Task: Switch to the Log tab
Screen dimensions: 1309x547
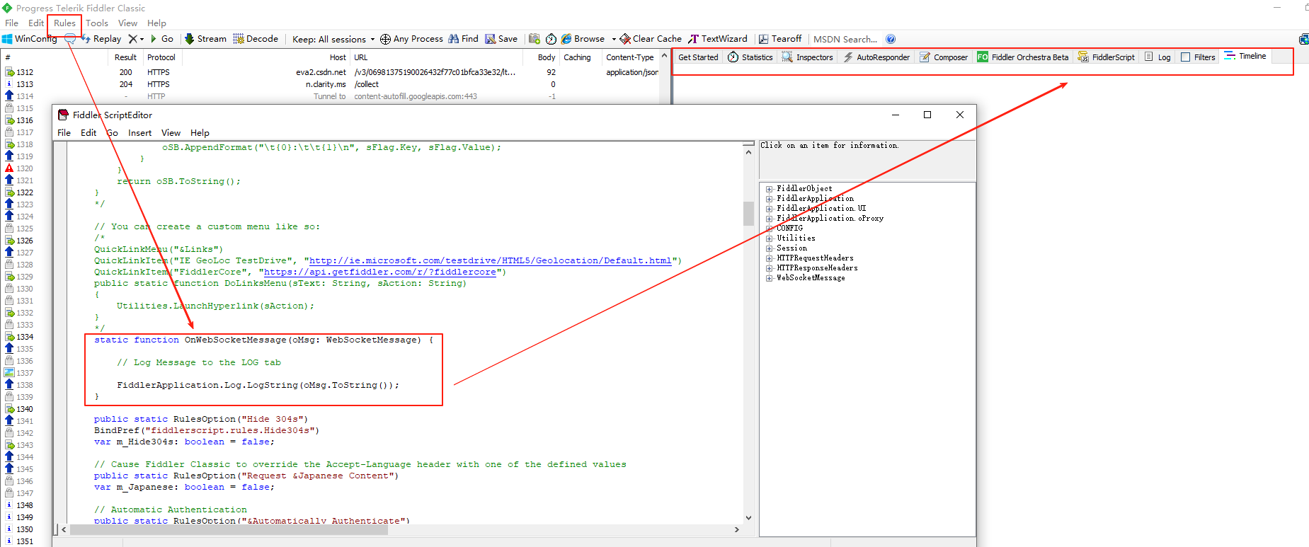Action: pyautogui.click(x=1158, y=57)
